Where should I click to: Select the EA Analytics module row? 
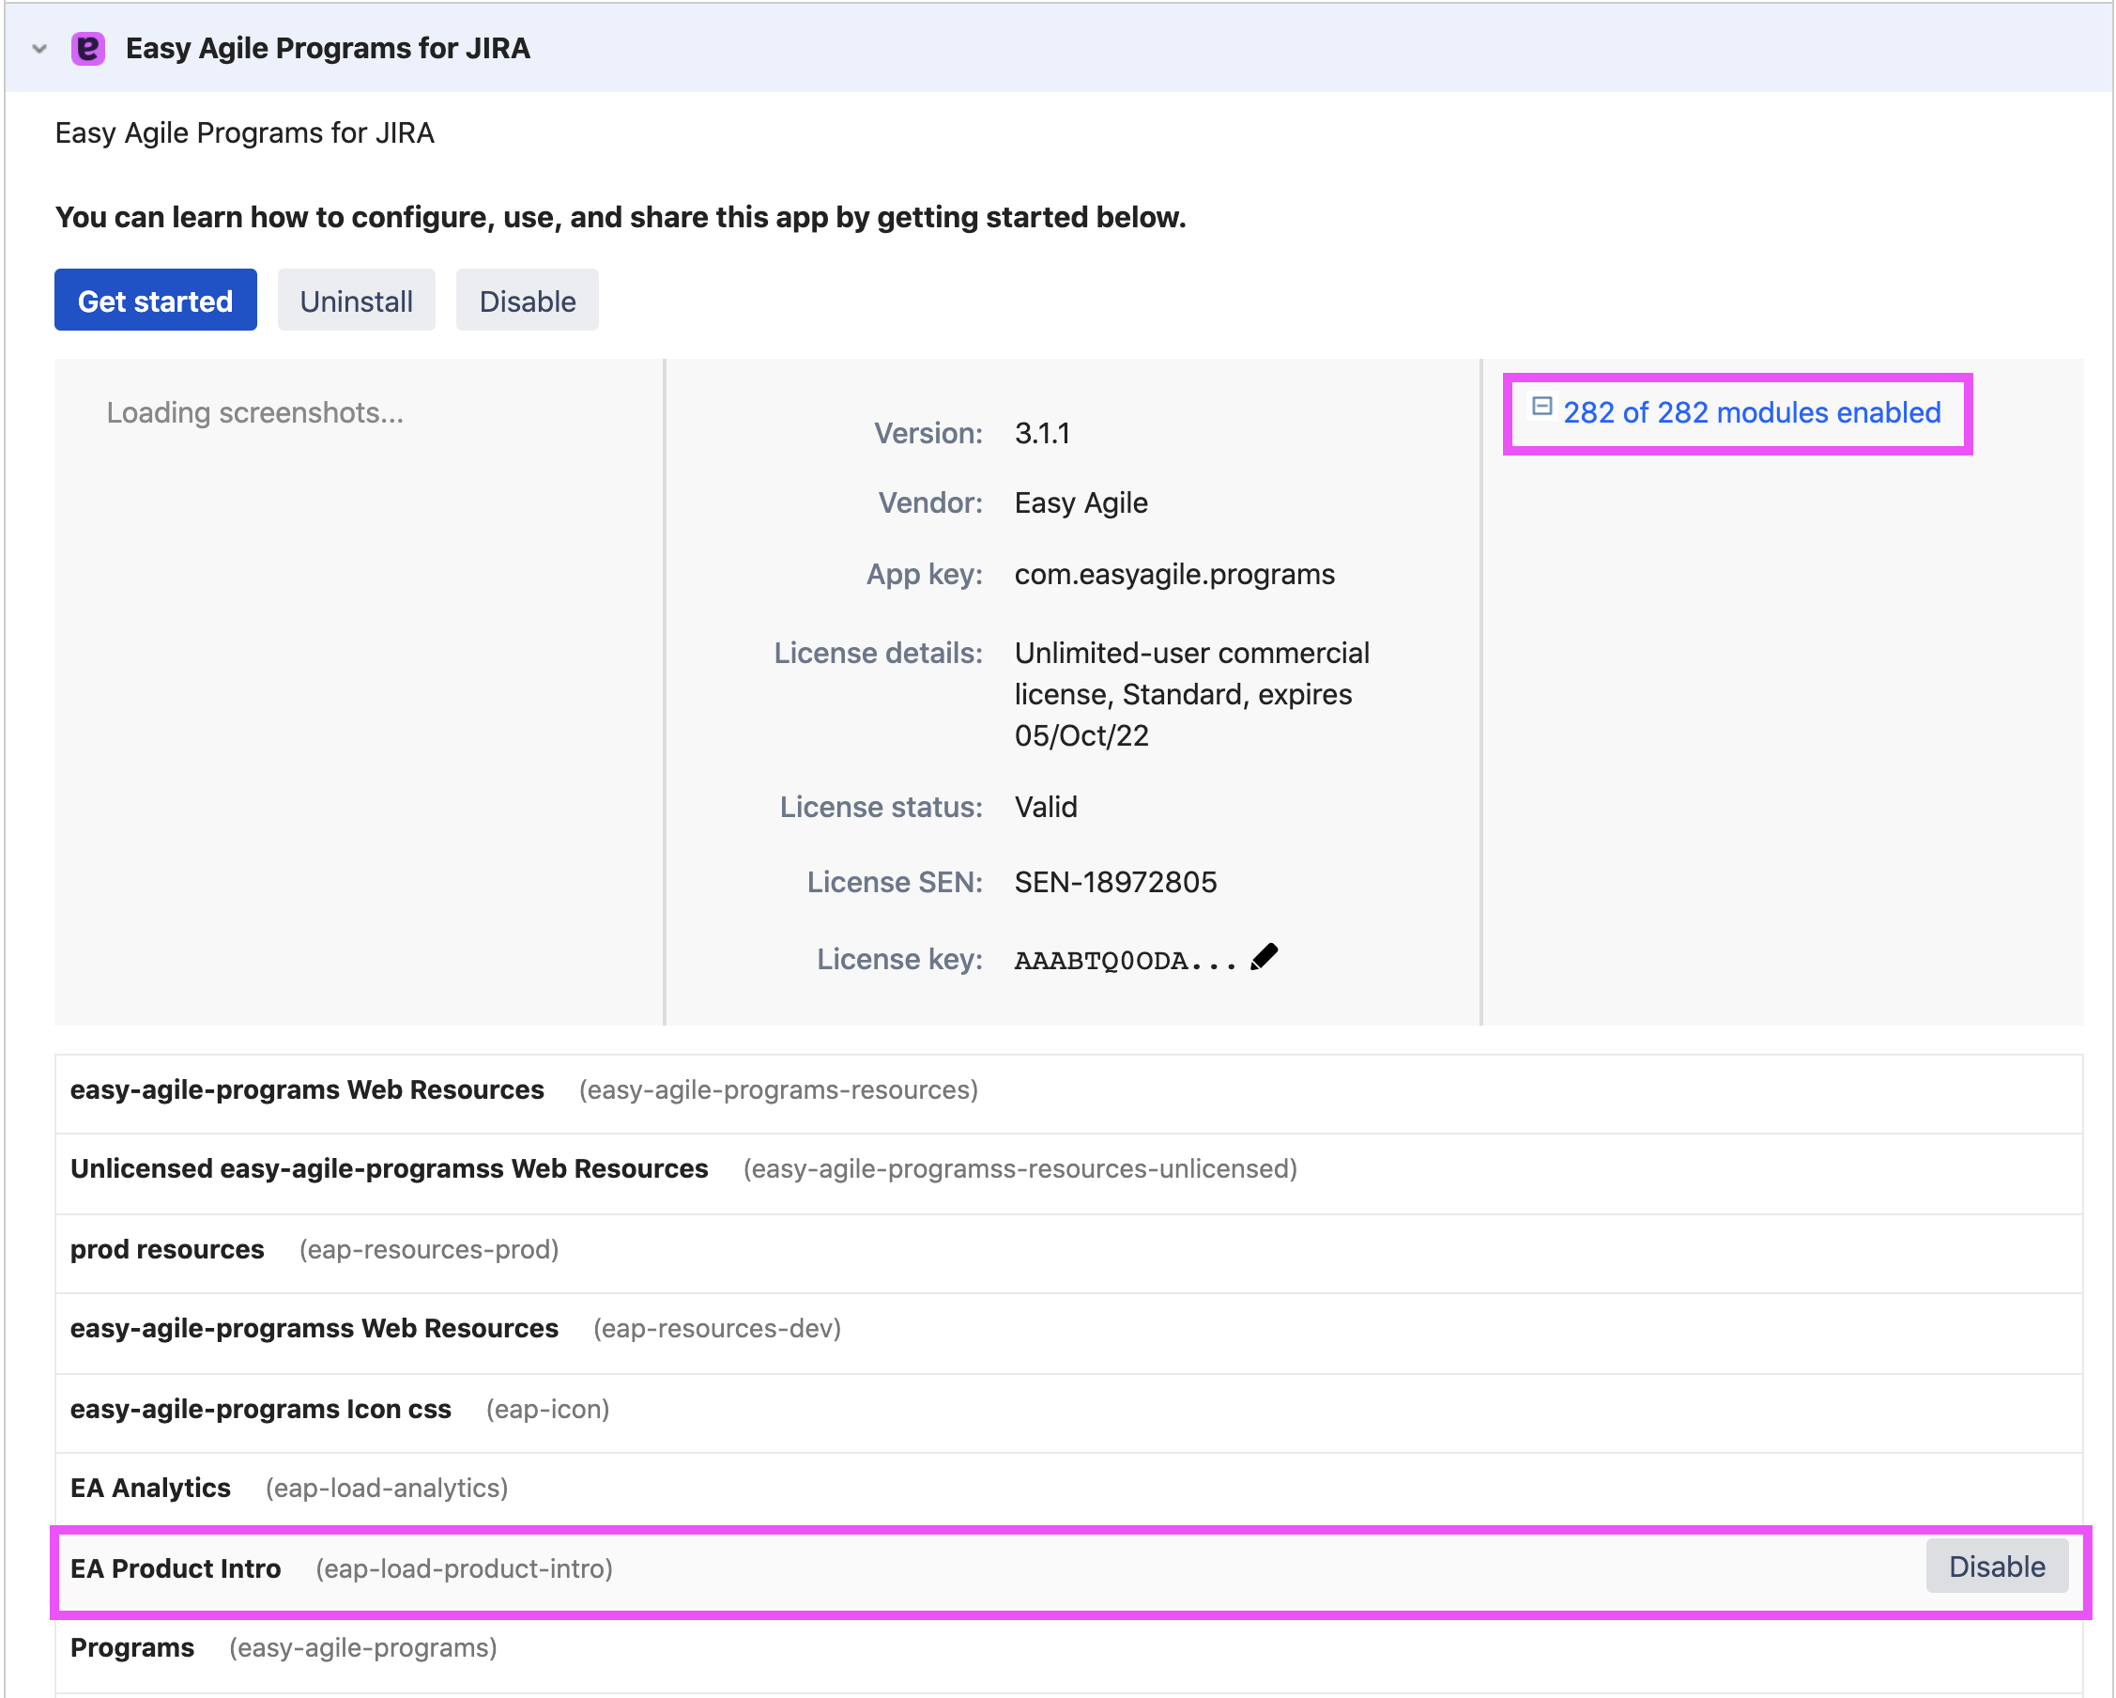[150, 1488]
